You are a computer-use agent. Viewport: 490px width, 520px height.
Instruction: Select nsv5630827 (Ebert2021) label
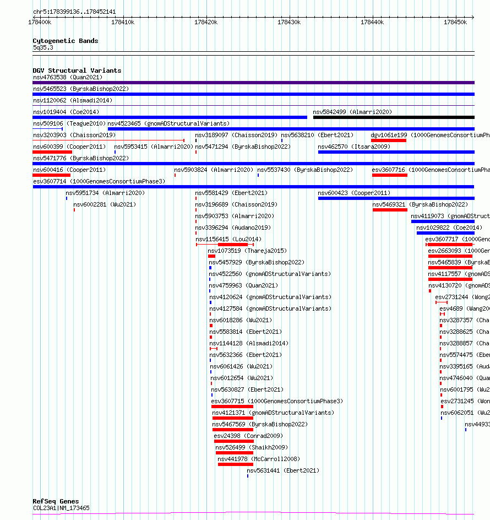coord(247,389)
